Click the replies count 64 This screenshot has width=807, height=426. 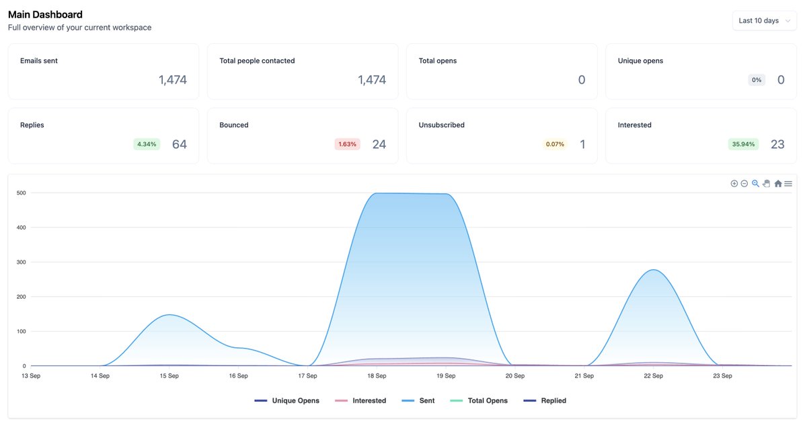[x=180, y=144]
